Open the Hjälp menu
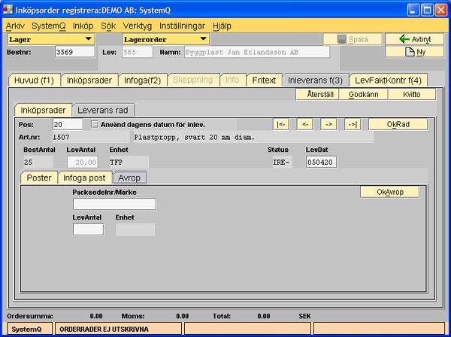This screenshot has width=451, height=337. pos(222,26)
